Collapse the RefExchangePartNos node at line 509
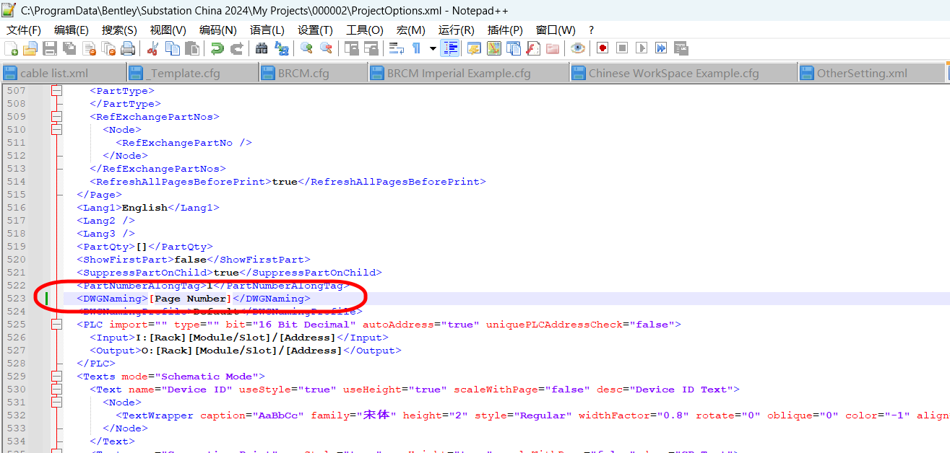 click(x=56, y=117)
